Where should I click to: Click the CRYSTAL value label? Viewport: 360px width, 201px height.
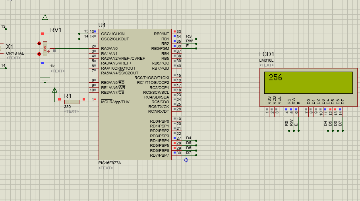[15, 53]
